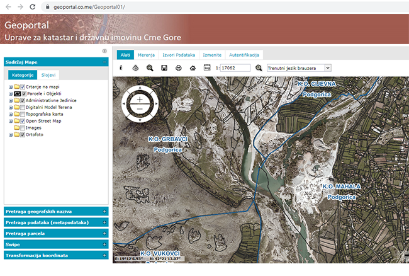This screenshot has width=409, height=276.
Task: Click the save map icon
Action: (x=164, y=67)
